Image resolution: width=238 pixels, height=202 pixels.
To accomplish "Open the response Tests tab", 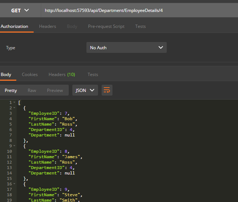I will point(93,75).
